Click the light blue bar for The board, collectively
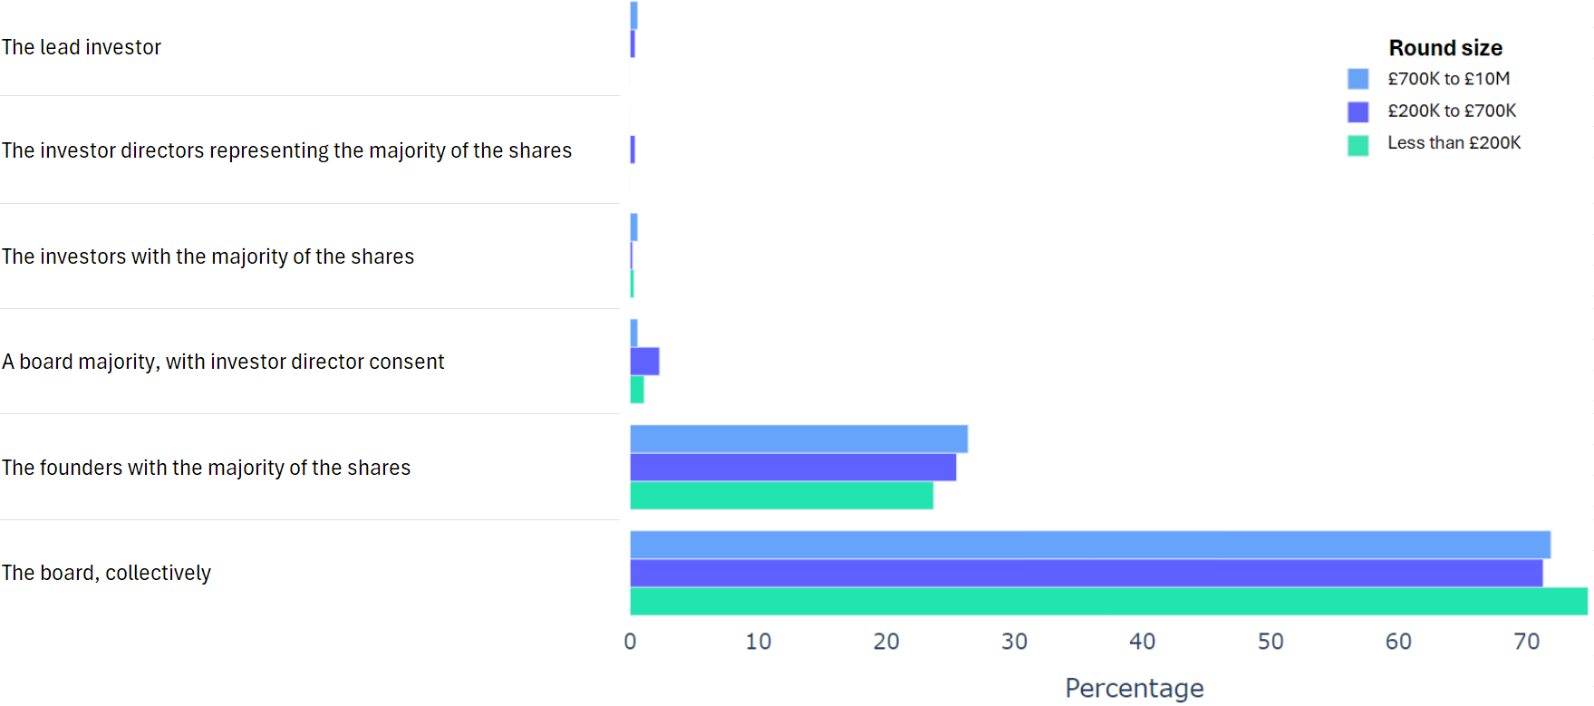 [1089, 545]
